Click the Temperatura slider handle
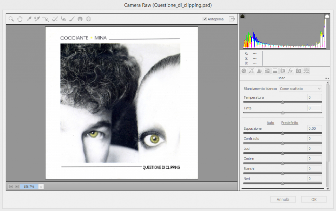The height and width of the screenshot is (211, 336). click(283, 102)
